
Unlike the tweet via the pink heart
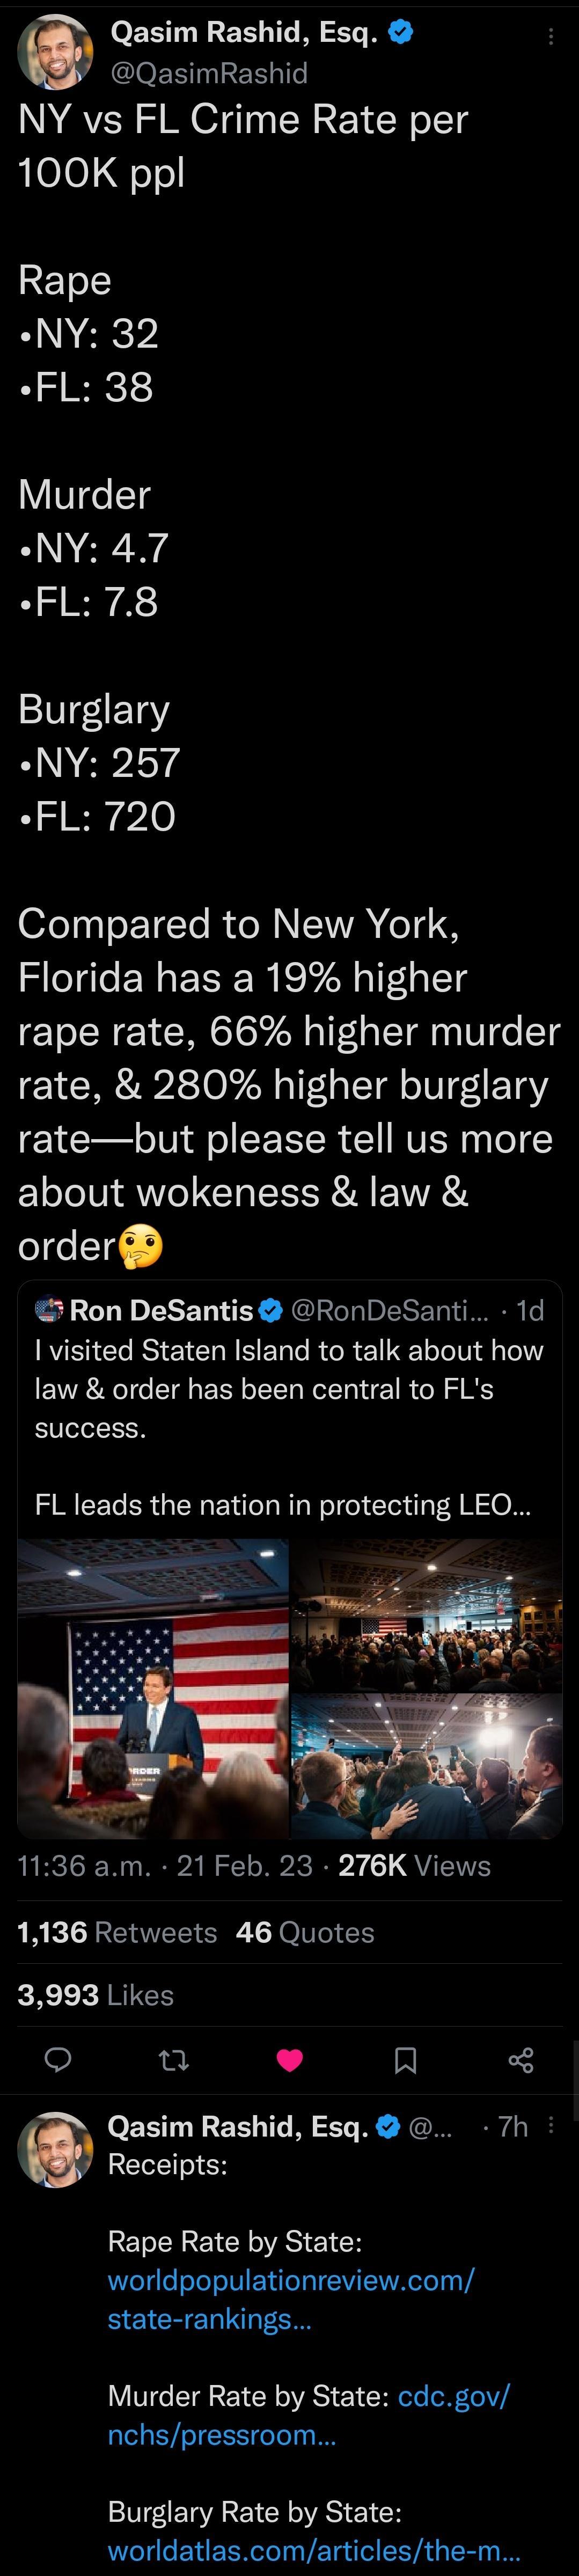tap(290, 2059)
